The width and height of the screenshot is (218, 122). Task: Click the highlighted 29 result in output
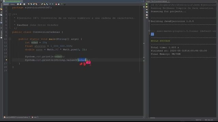tap(152, 34)
